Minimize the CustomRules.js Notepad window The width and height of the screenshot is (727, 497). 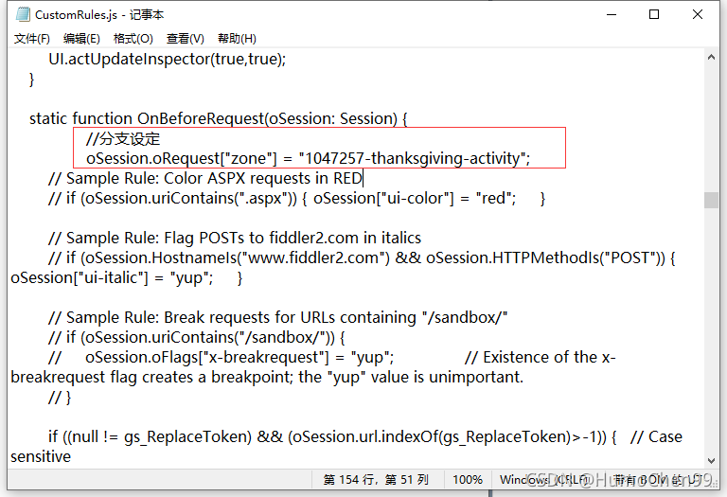coord(610,14)
